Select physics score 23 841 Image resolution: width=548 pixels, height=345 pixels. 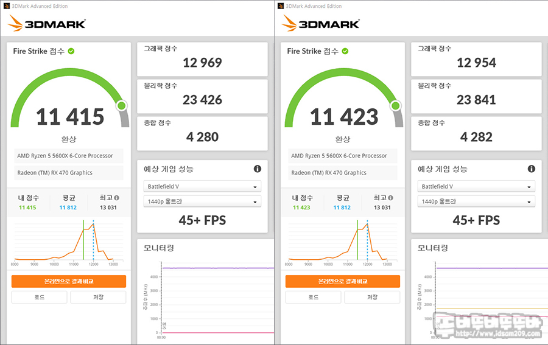click(476, 100)
